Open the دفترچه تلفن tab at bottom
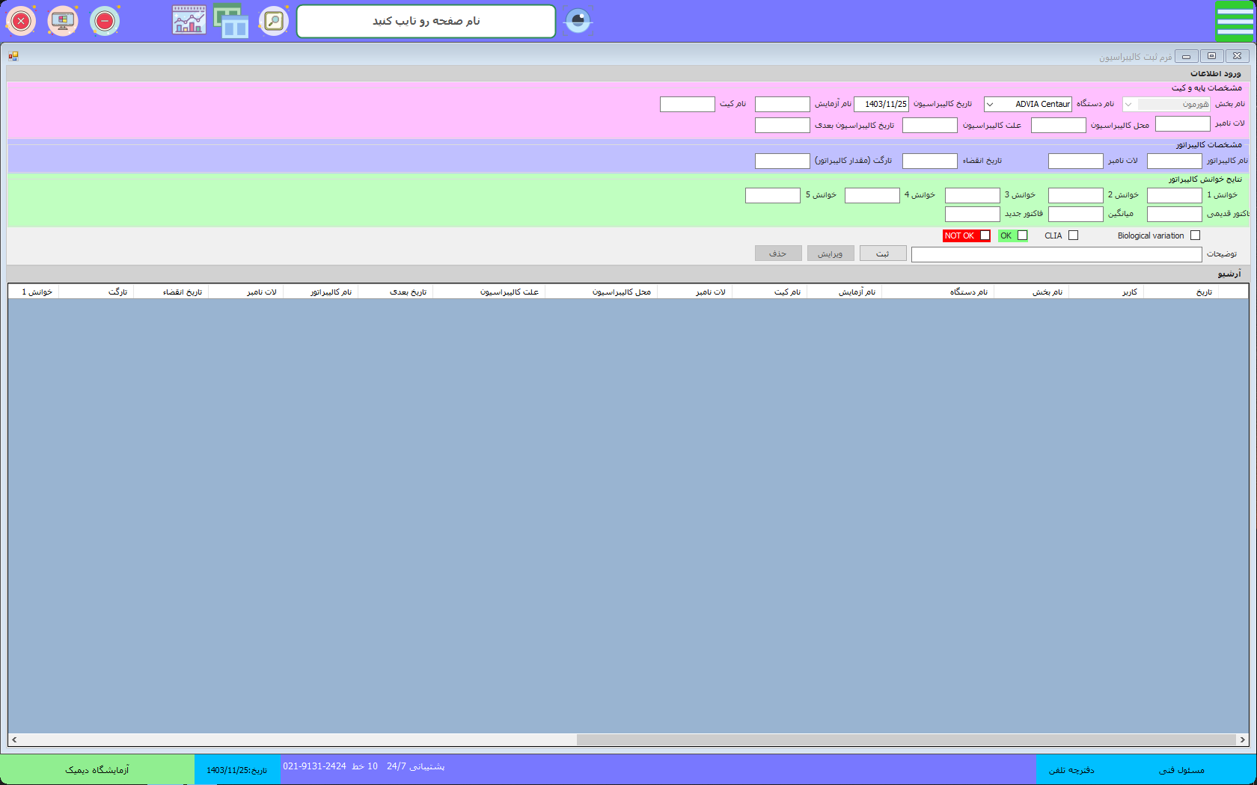The width and height of the screenshot is (1257, 785). [x=1071, y=770]
